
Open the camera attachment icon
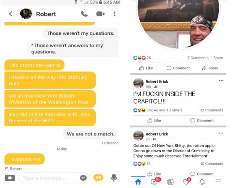tap(10, 177)
